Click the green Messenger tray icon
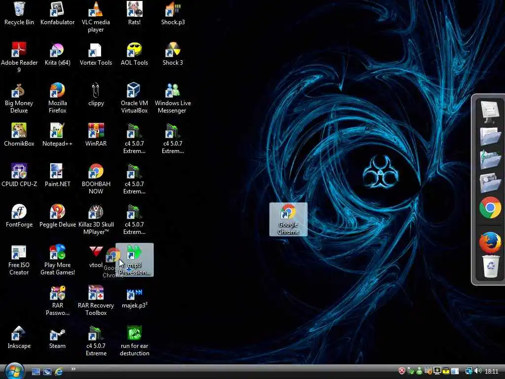This screenshot has width=505, height=379. pos(419,371)
